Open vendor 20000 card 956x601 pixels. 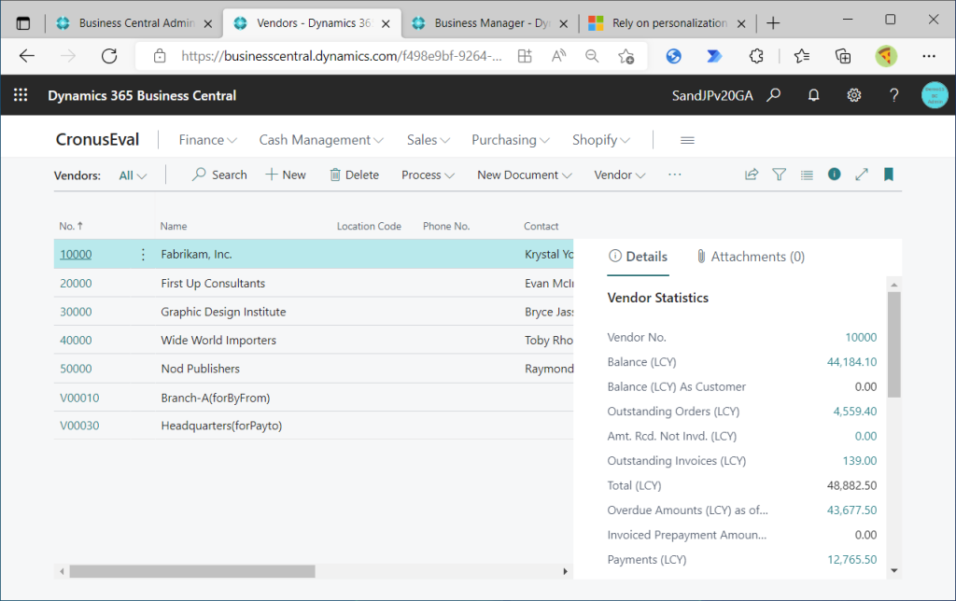click(x=76, y=284)
